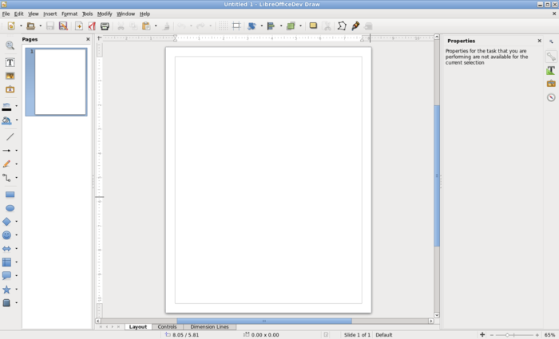Open the Navigator compass icon in the sidebar
Viewport: 559px width, 339px height.
551,97
